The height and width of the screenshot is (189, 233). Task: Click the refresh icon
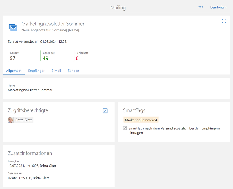point(224,21)
